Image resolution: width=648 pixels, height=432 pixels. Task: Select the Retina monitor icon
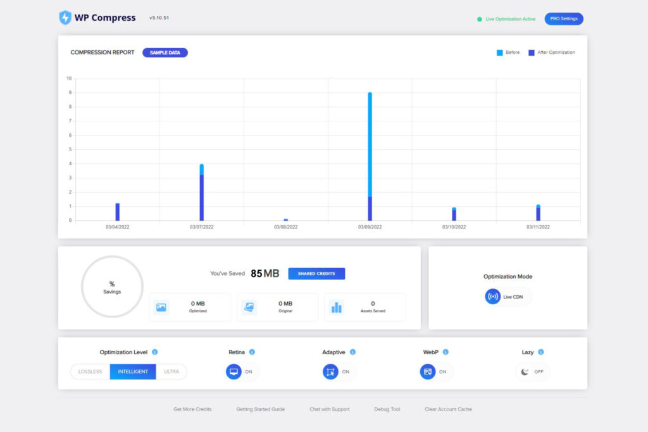[232, 372]
